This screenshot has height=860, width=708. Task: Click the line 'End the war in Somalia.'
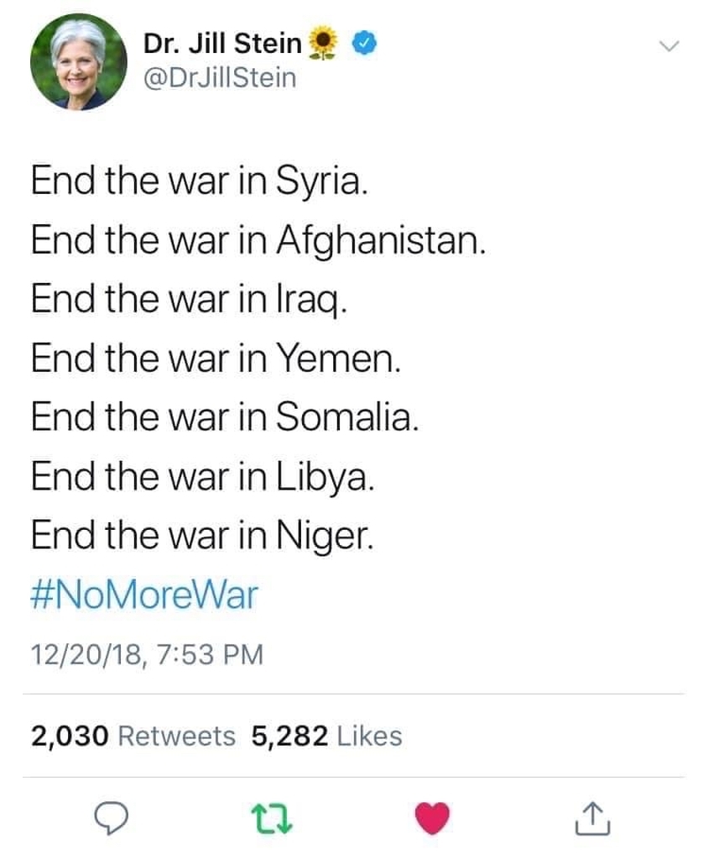224,418
